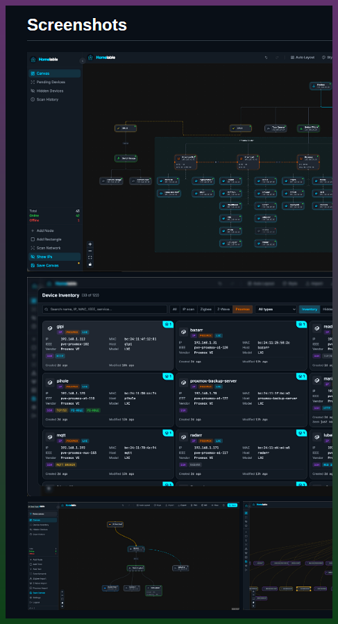Viewport: 338px width, 624px height.
Task: Select the Z-Wave filter tab
Action: [223, 309]
